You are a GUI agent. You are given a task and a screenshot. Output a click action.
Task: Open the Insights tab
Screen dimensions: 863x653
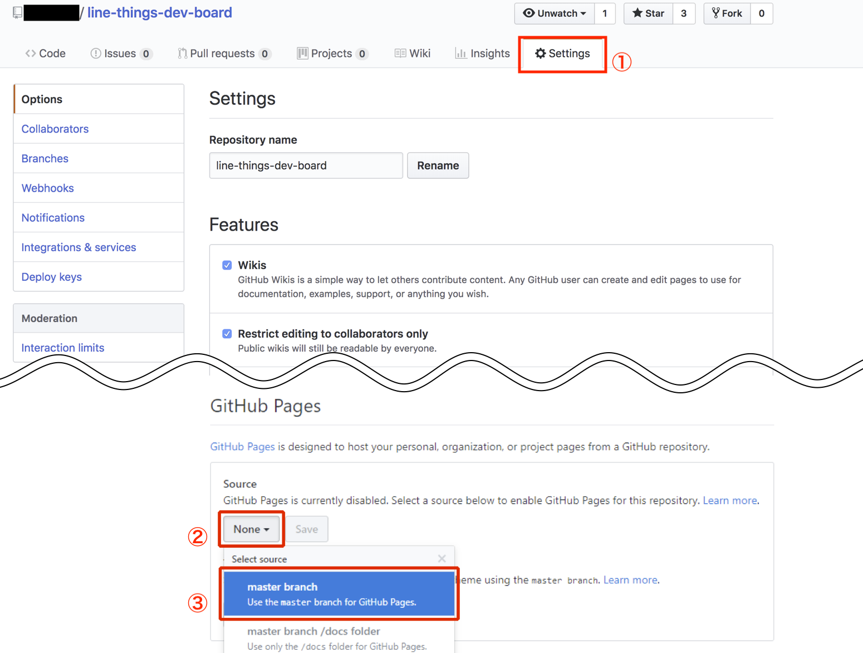[x=483, y=53]
